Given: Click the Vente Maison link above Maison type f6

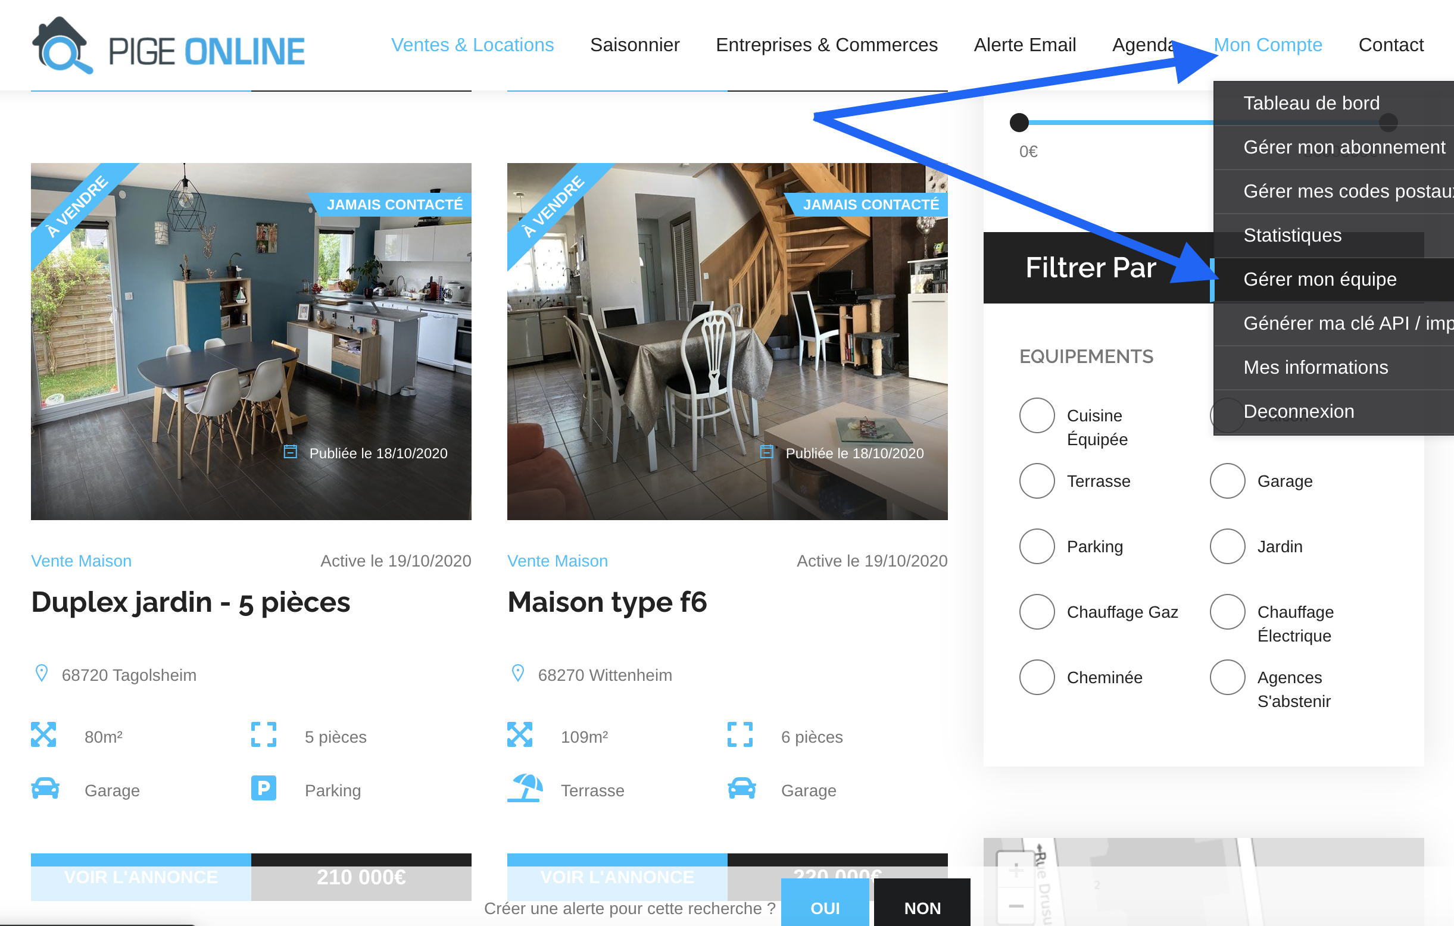Looking at the screenshot, I should [557, 561].
